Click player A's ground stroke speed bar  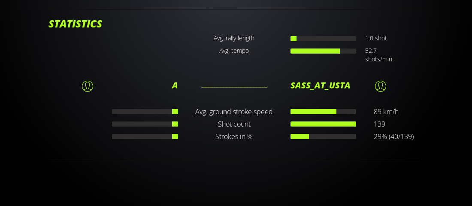pos(145,112)
